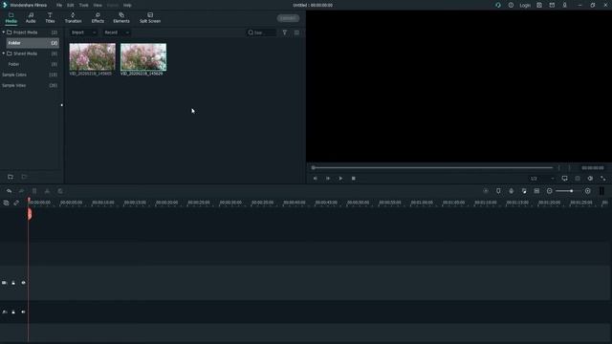Open the Split Screen tab

point(150,18)
